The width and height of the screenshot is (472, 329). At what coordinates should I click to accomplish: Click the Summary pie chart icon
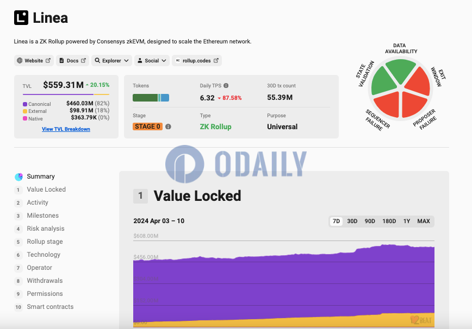click(18, 176)
